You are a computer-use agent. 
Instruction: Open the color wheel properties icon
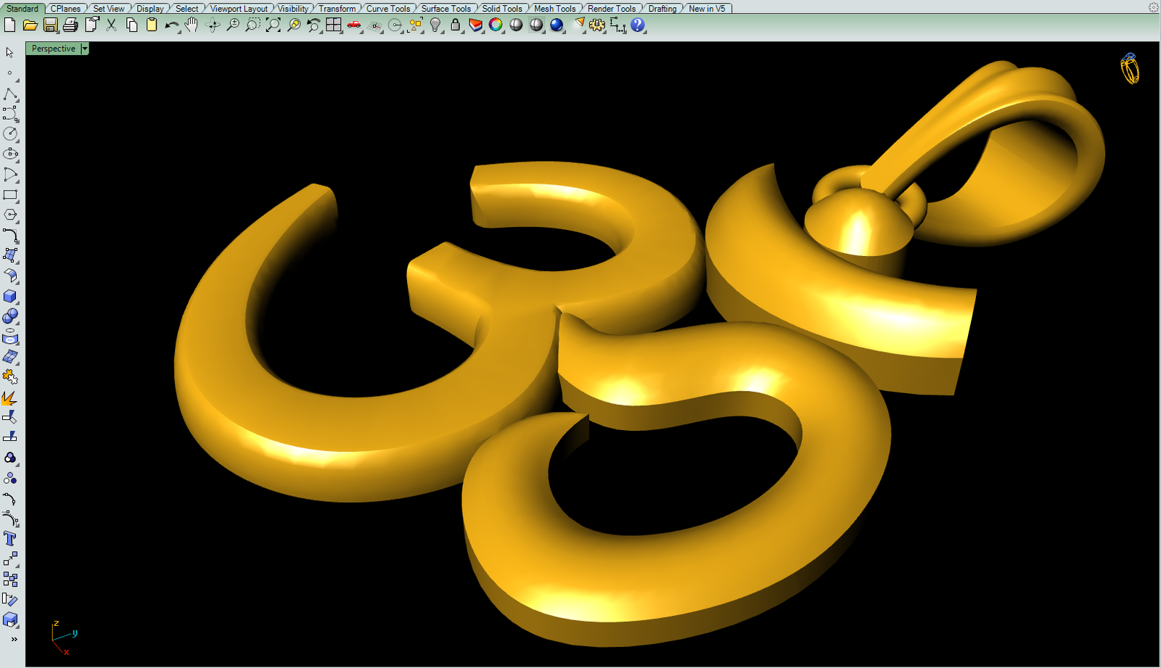496,25
